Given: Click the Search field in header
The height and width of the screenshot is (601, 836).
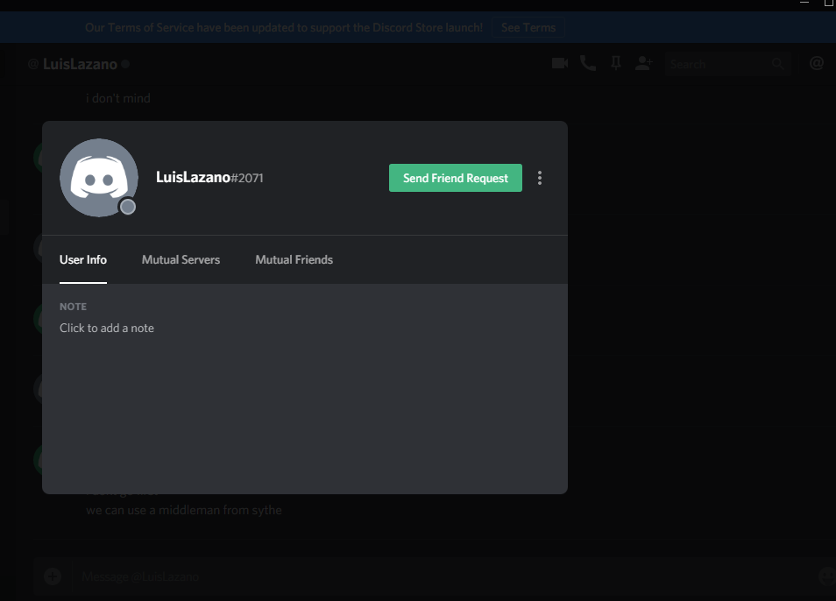Looking at the screenshot, I should 727,64.
